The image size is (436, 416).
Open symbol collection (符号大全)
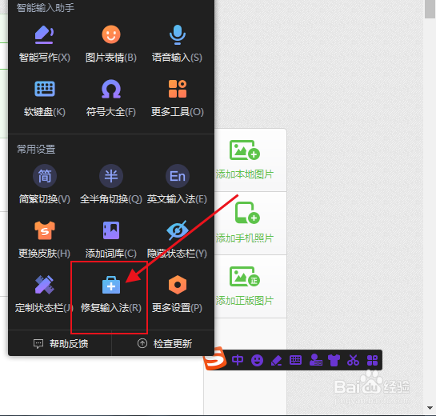111,98
